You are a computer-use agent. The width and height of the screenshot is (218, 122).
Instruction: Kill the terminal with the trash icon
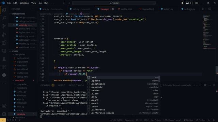click(205, 85)
